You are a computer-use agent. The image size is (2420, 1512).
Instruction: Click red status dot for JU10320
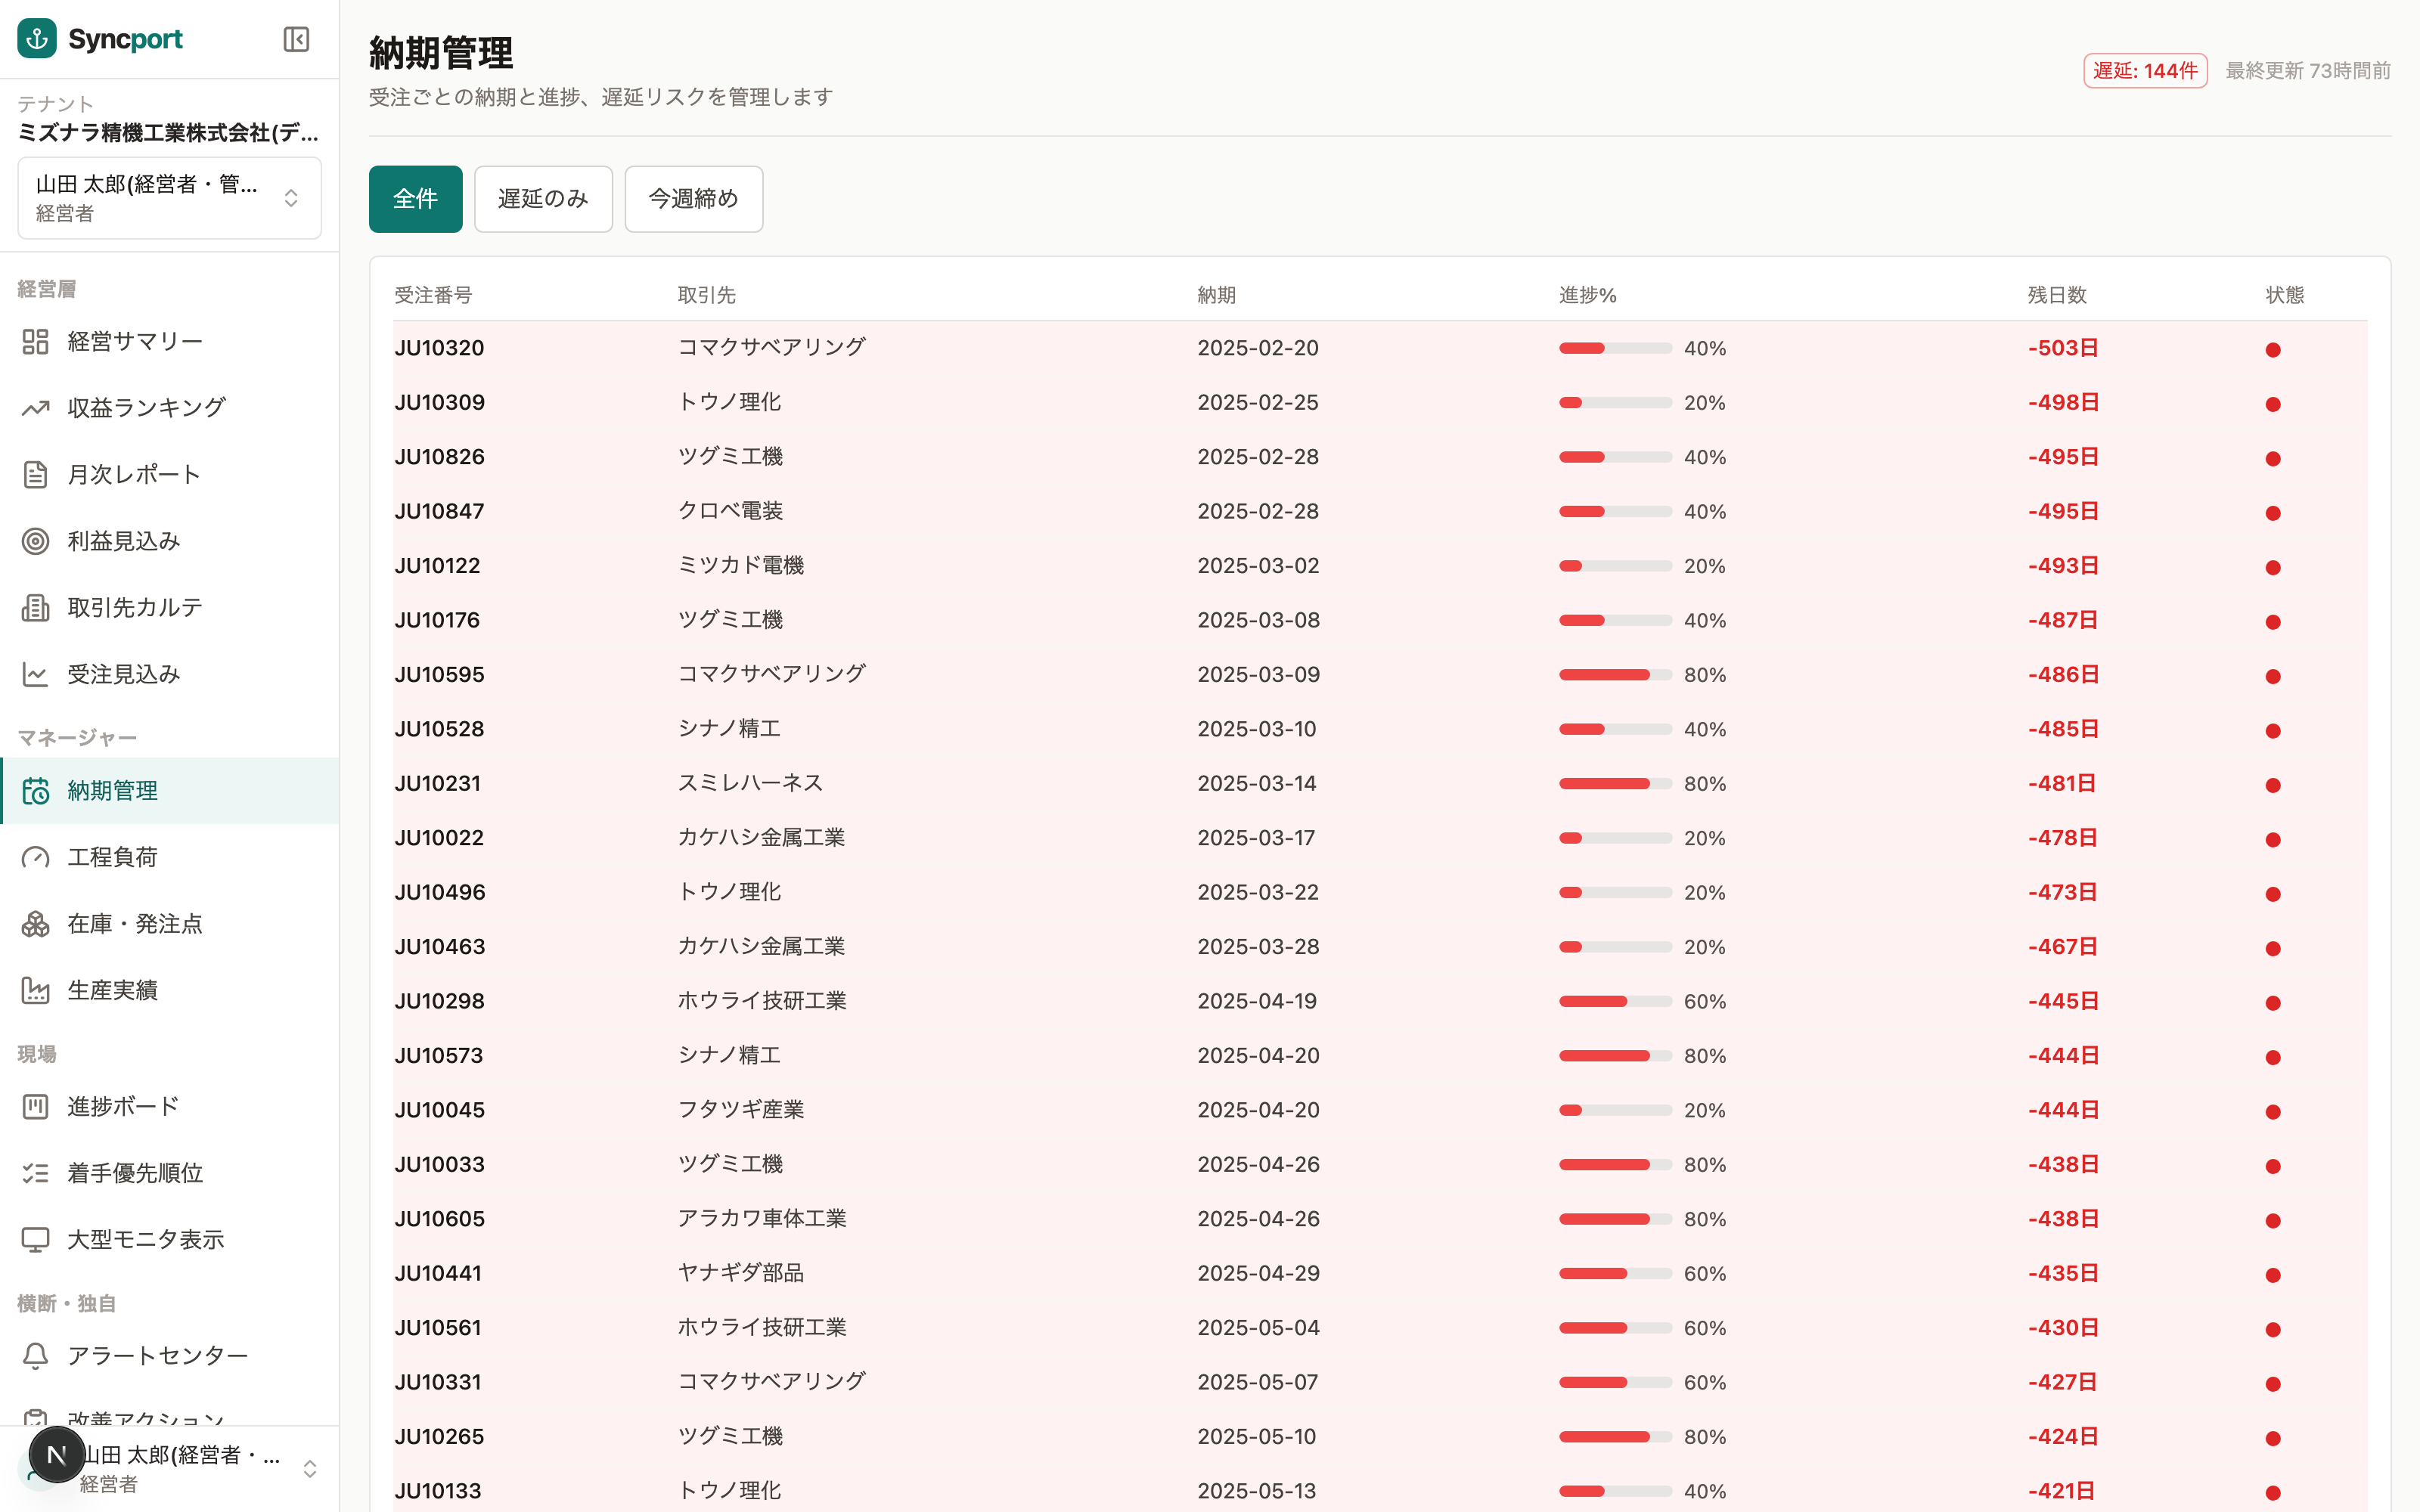pos(2273,350)
